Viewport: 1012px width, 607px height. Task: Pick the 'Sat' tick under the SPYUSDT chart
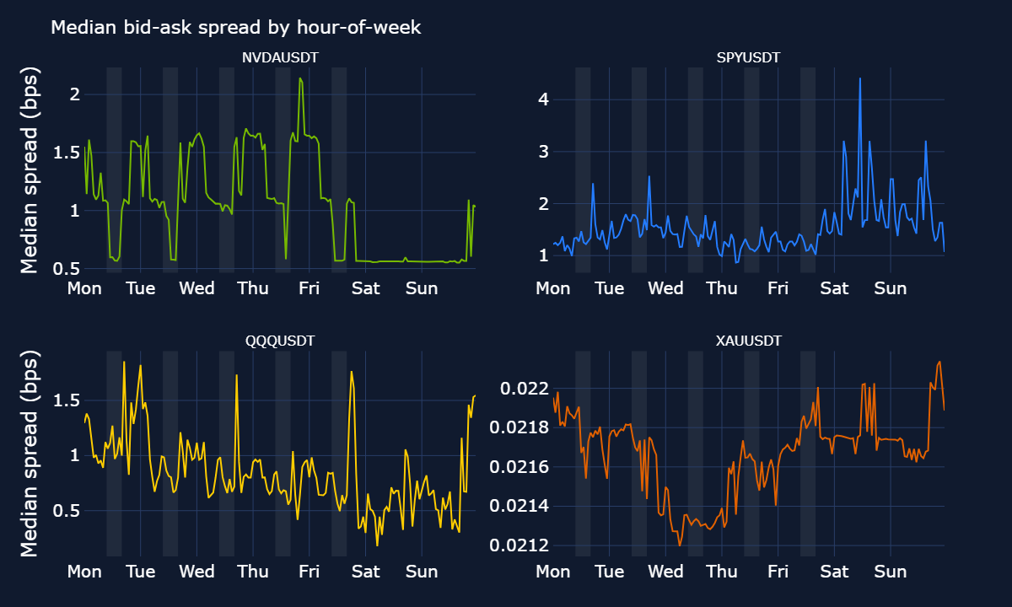835,288
